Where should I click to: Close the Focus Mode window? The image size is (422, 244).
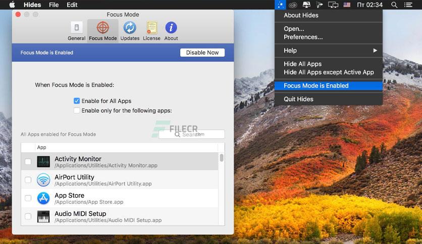[18, 15]
